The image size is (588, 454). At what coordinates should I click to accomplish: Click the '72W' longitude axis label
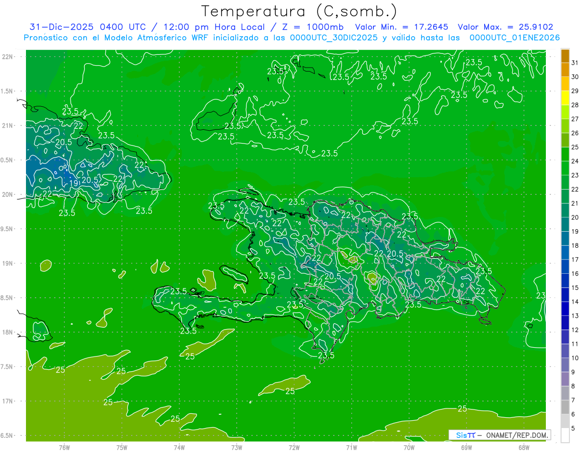(x=294, y=447)
